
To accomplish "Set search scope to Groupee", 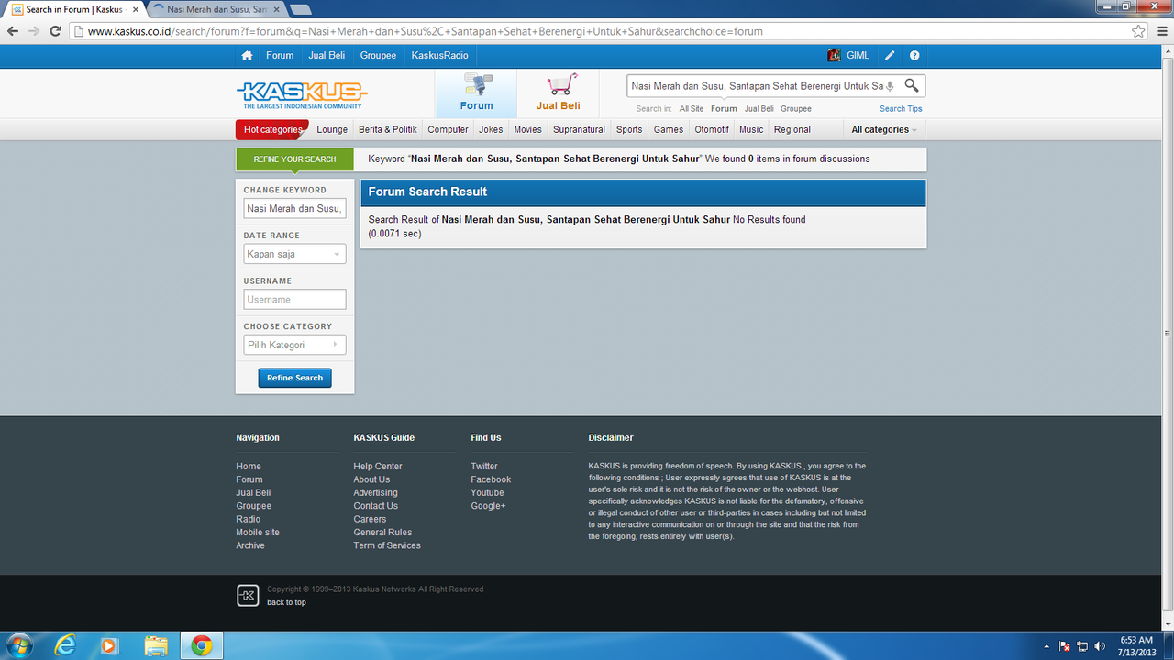I will 796,109.
